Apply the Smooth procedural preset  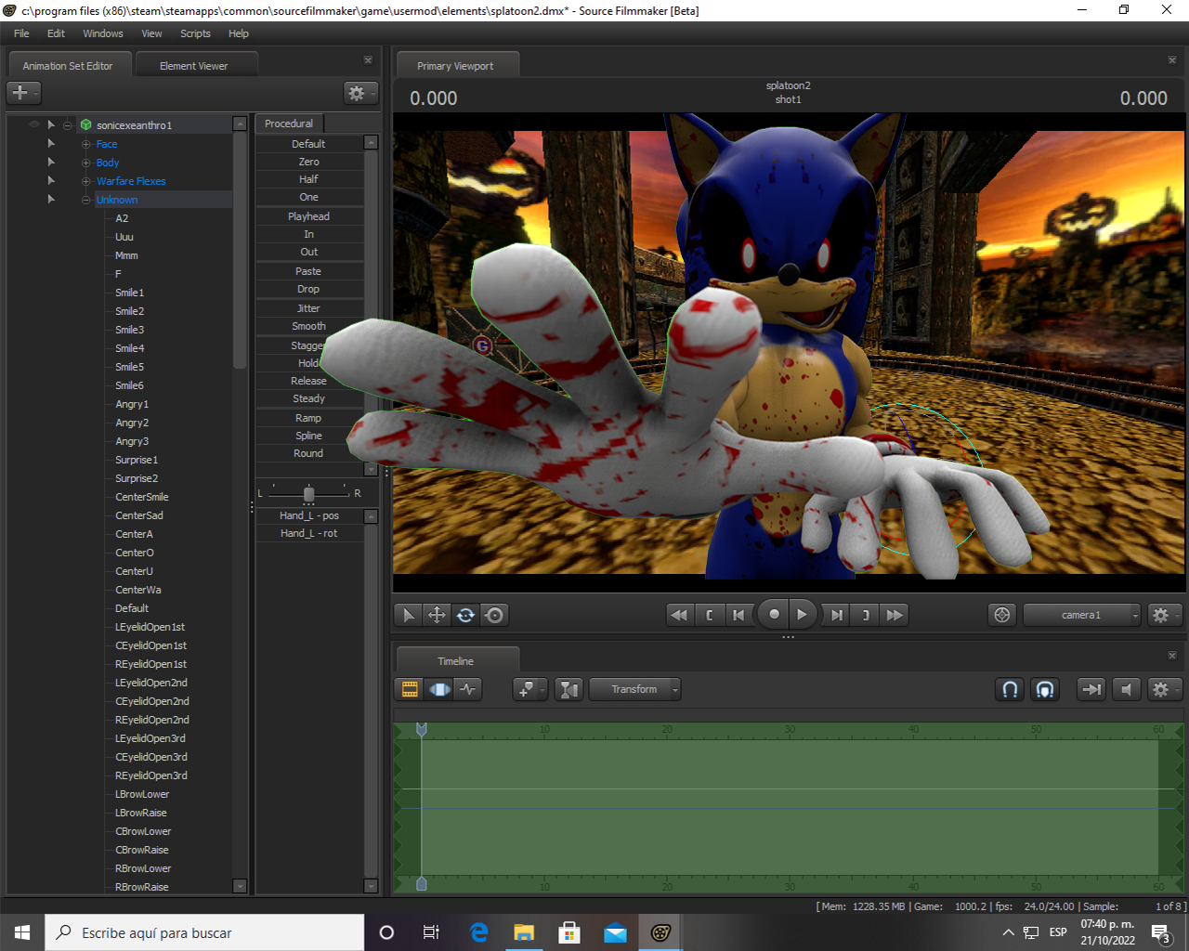pyautogui.click(x=308, y=326)
